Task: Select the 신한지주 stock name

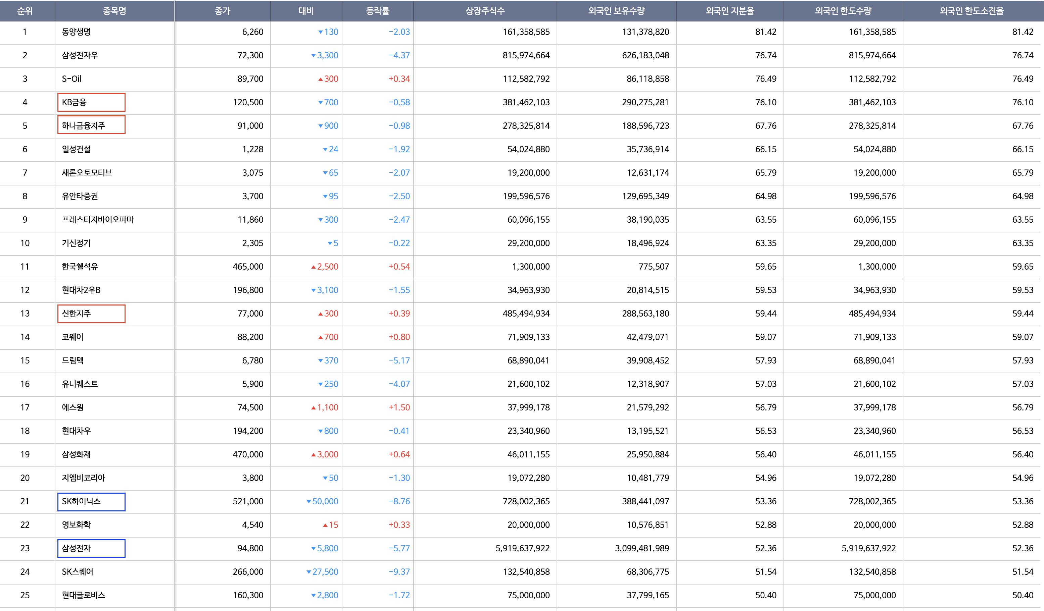Action: click(x=76, y=314)
